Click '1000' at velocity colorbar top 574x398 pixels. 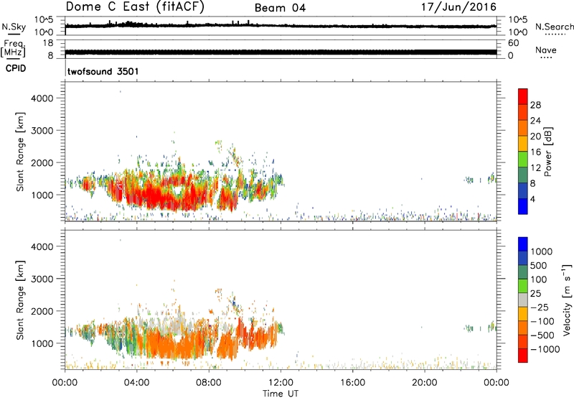click(542, 251)
